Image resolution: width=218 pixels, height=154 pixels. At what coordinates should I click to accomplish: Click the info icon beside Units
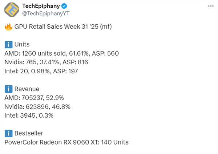click(8, 45)
